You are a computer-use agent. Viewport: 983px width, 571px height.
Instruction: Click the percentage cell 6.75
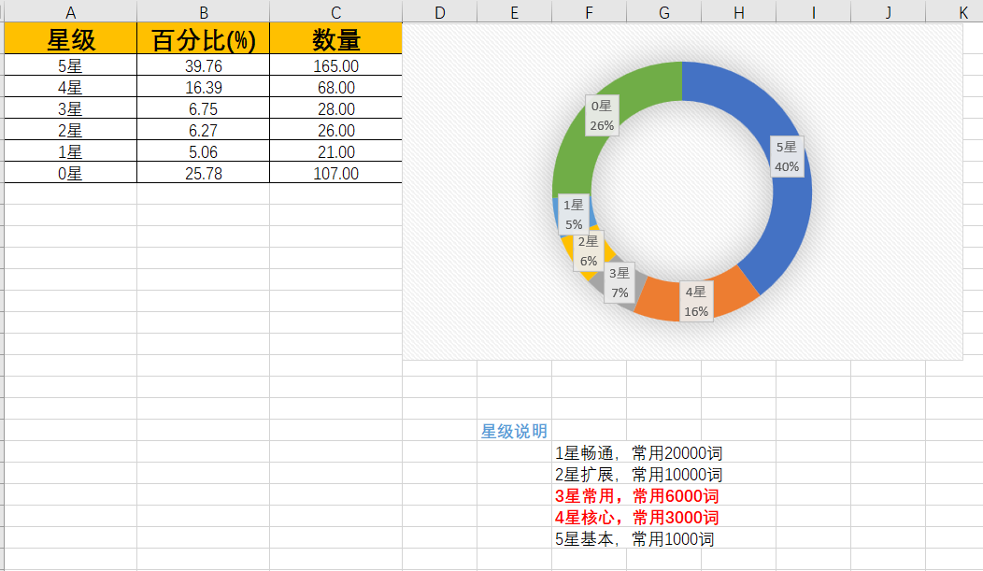[203, 107]
